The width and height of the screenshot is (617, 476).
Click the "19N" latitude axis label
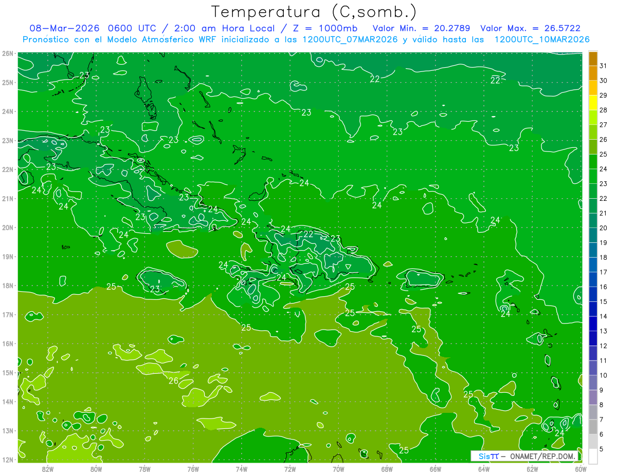[x=8, y=257]
